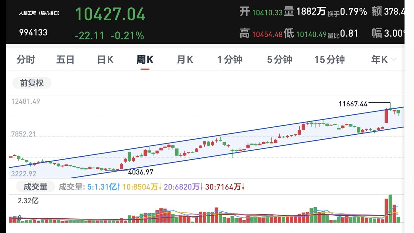Open the 15分钟 interval chart
414x233 pixels.
330,59
